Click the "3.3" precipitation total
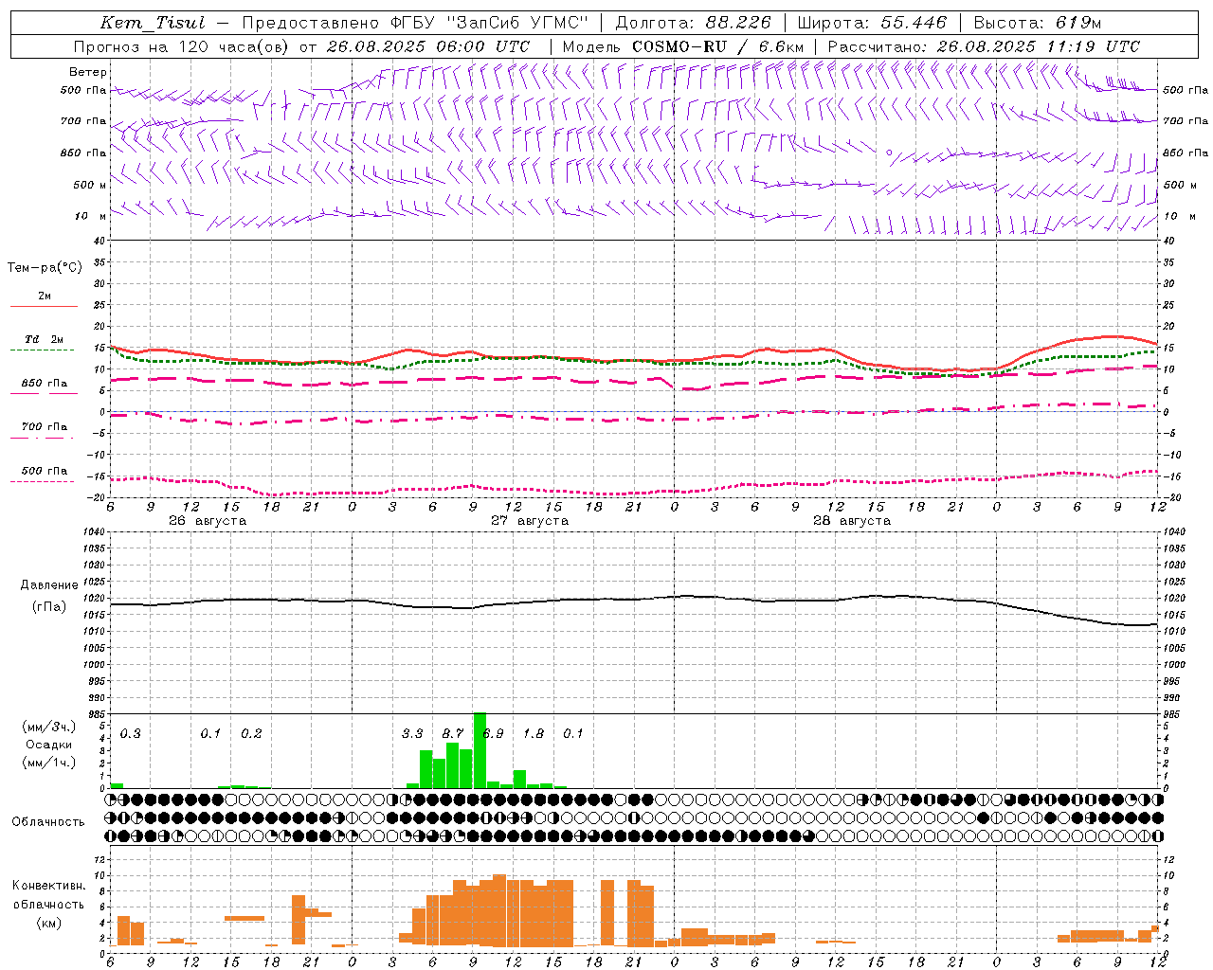 (x=412, y=734)
